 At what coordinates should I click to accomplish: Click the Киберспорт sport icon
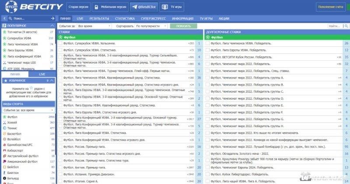[4, 150]
